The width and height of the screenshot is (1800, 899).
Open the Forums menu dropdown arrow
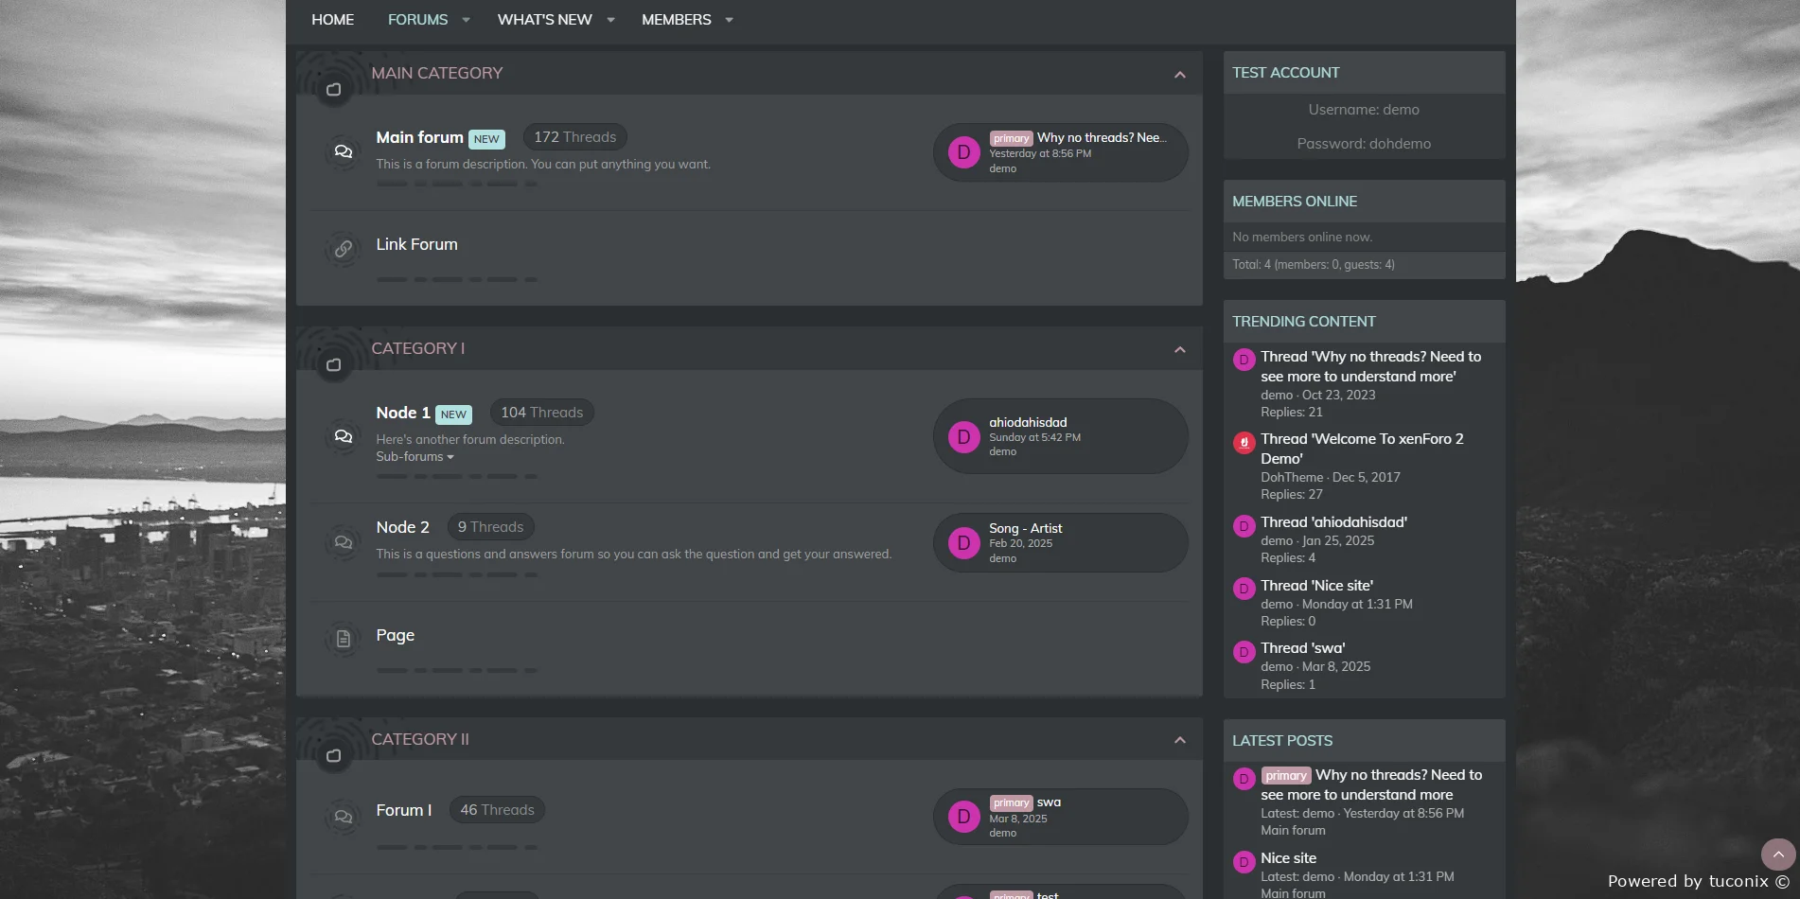point(466,20)
